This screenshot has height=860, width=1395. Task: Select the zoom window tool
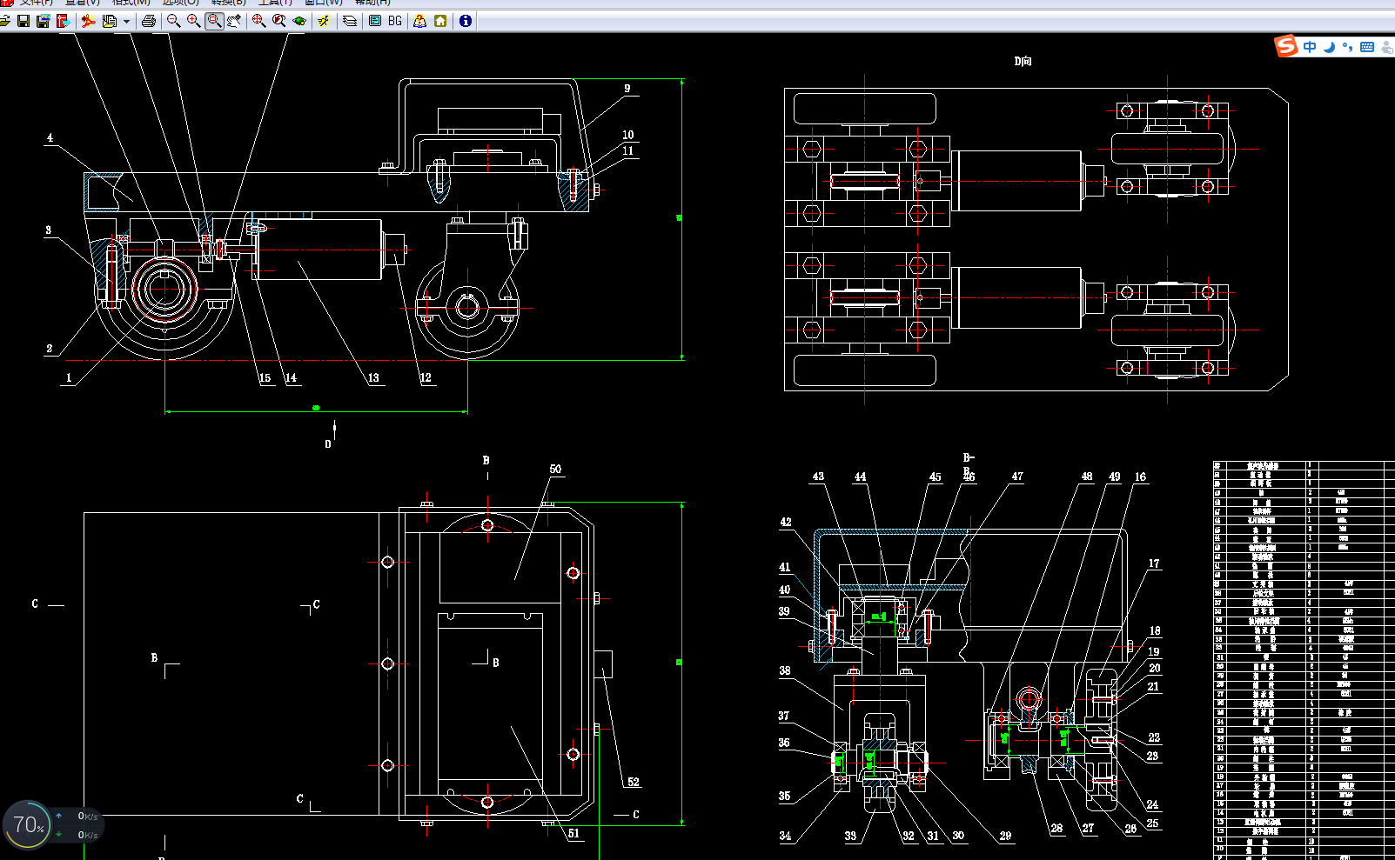(214, 21)
